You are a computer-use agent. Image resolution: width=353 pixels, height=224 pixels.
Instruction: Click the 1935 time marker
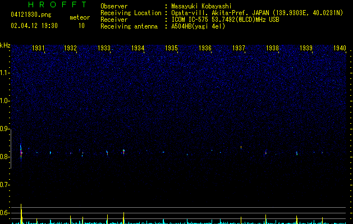tap(172, 48)
